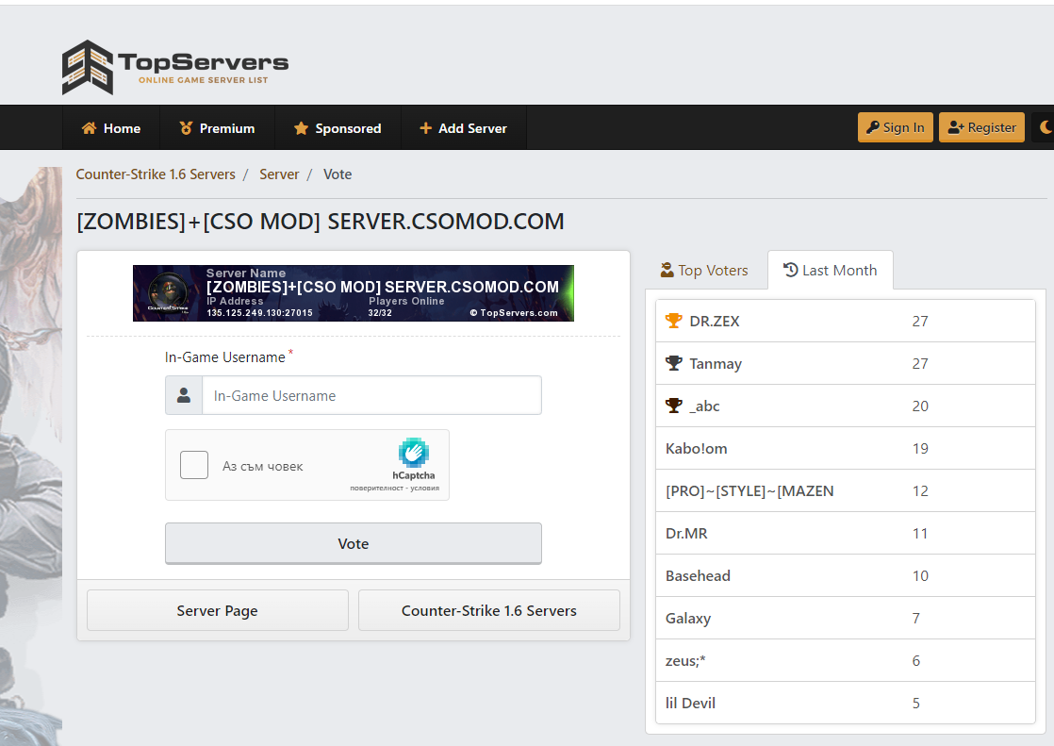
Task: Click the bronze trophy beside _abc
Action: pos(673,406)
